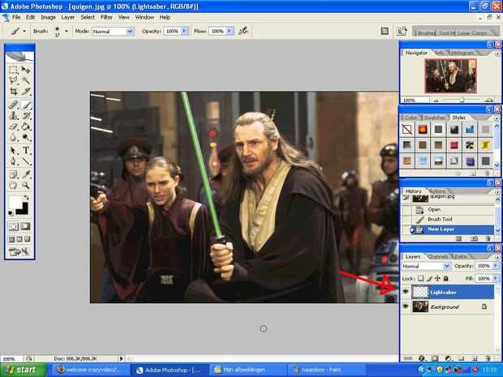This screenshot has height=377, width=503.
Task: Open Brushes tab in palette well
Action: (426, 33)
